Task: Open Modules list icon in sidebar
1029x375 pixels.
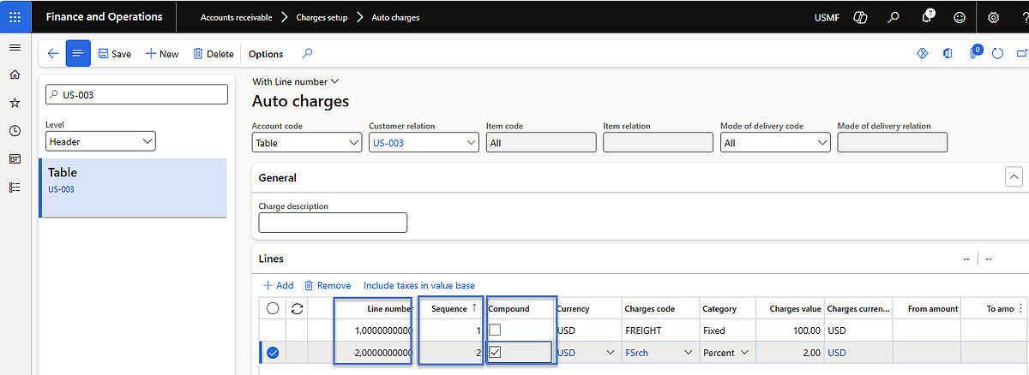Action: [x=15, y=187]
